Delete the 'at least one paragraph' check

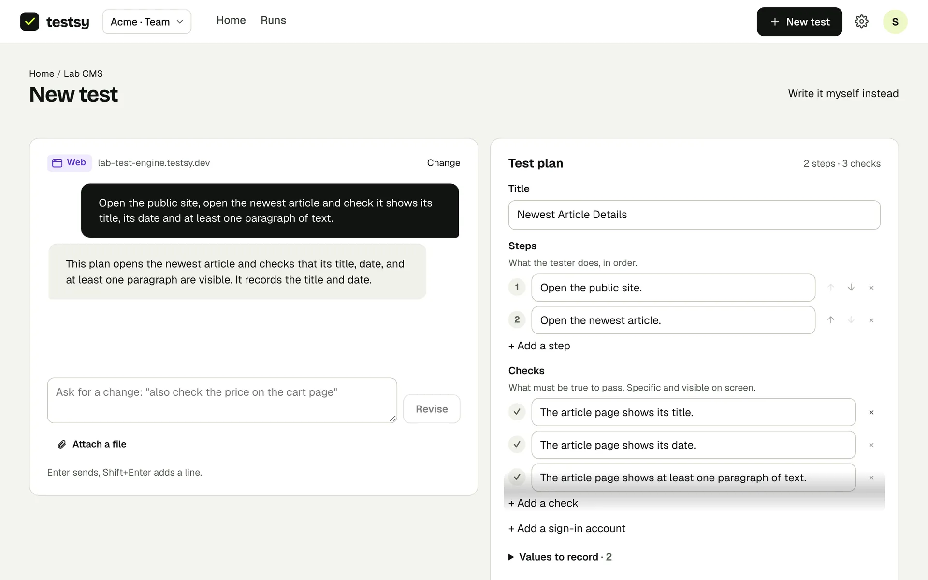pos(871,478)
